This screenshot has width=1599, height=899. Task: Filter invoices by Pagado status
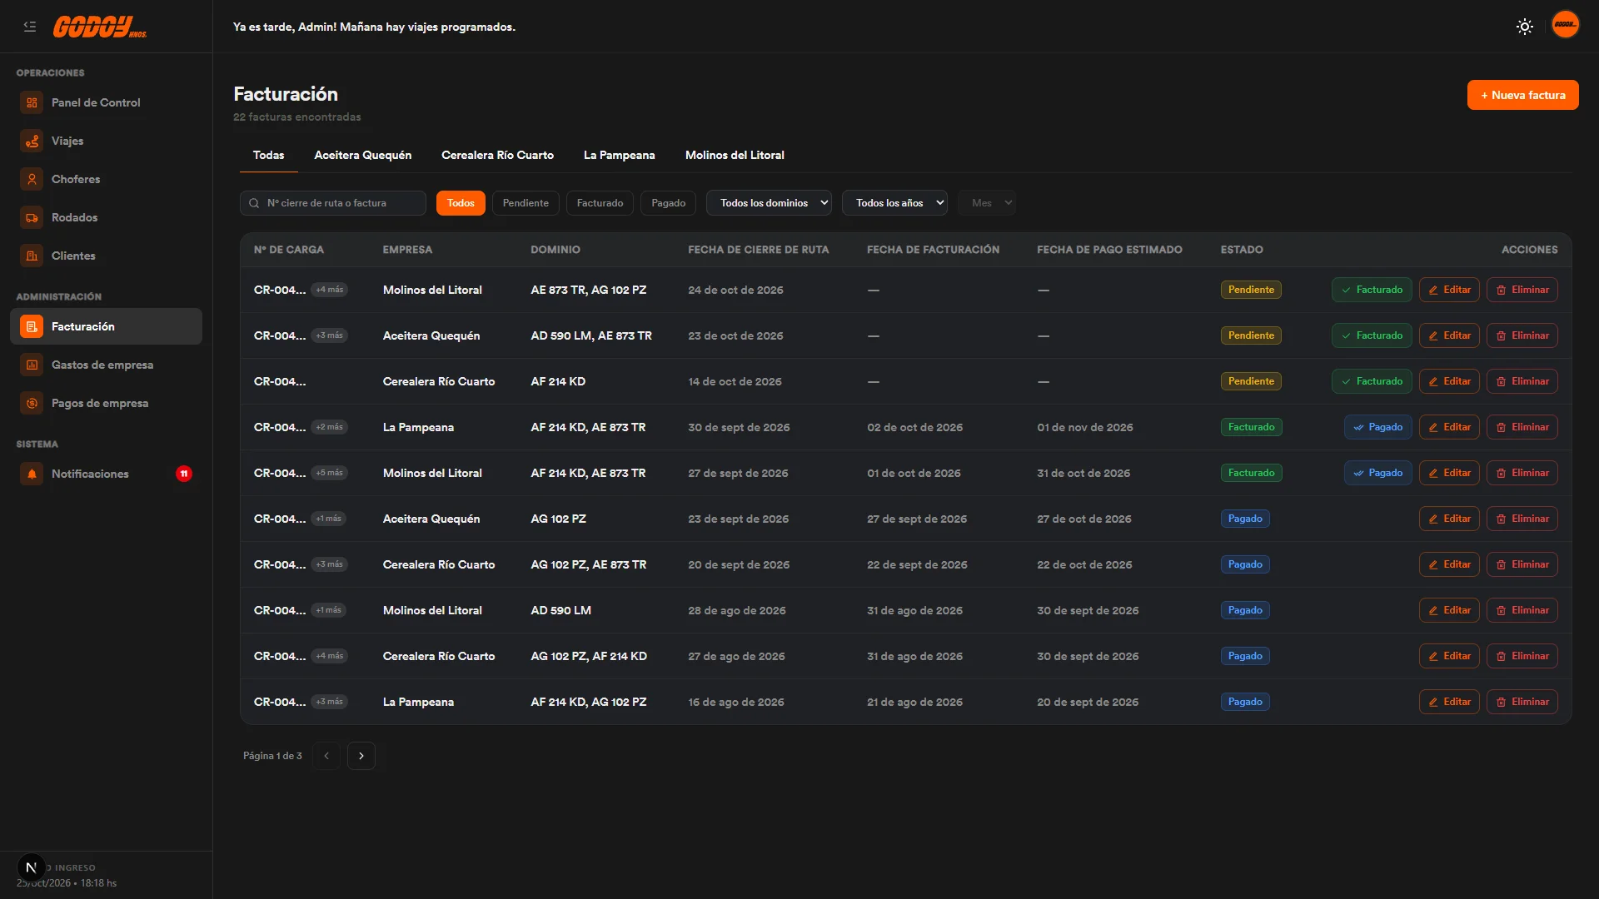click(x=668, y=203)
